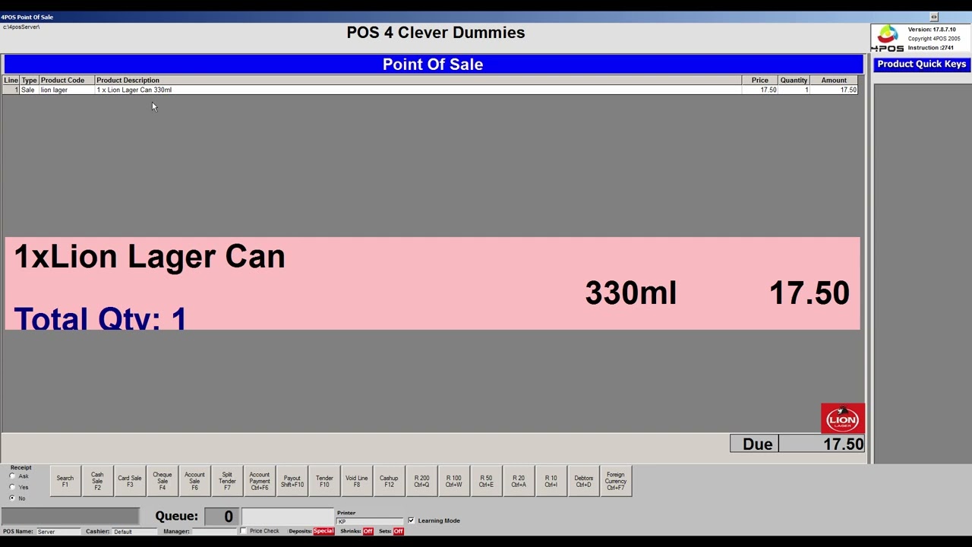Viewport: 972px width, 547px height.
Task: Click the resize arrows icon top right
Action: pos(934,17)
